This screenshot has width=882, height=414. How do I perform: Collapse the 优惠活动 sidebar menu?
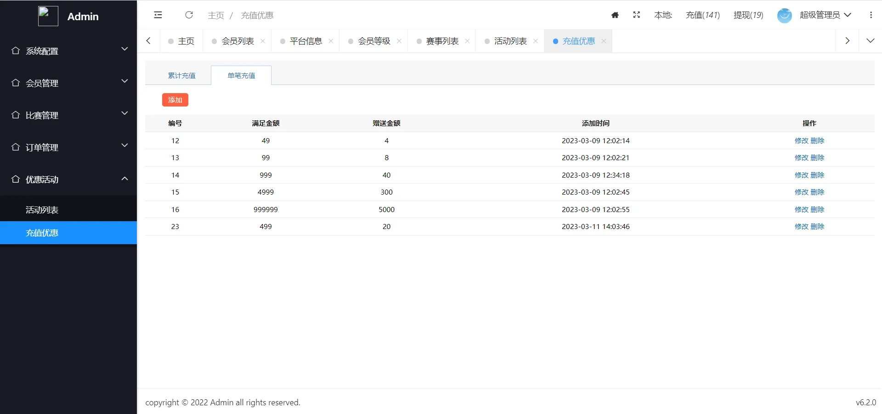coord(68,179)
